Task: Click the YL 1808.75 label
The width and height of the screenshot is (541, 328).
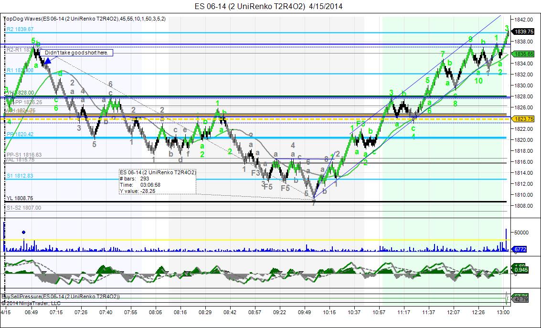Action: [x=20, y=198]
